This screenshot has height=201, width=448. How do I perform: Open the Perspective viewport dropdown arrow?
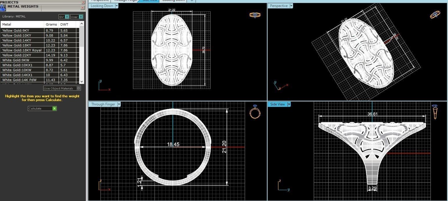[291, 6]
